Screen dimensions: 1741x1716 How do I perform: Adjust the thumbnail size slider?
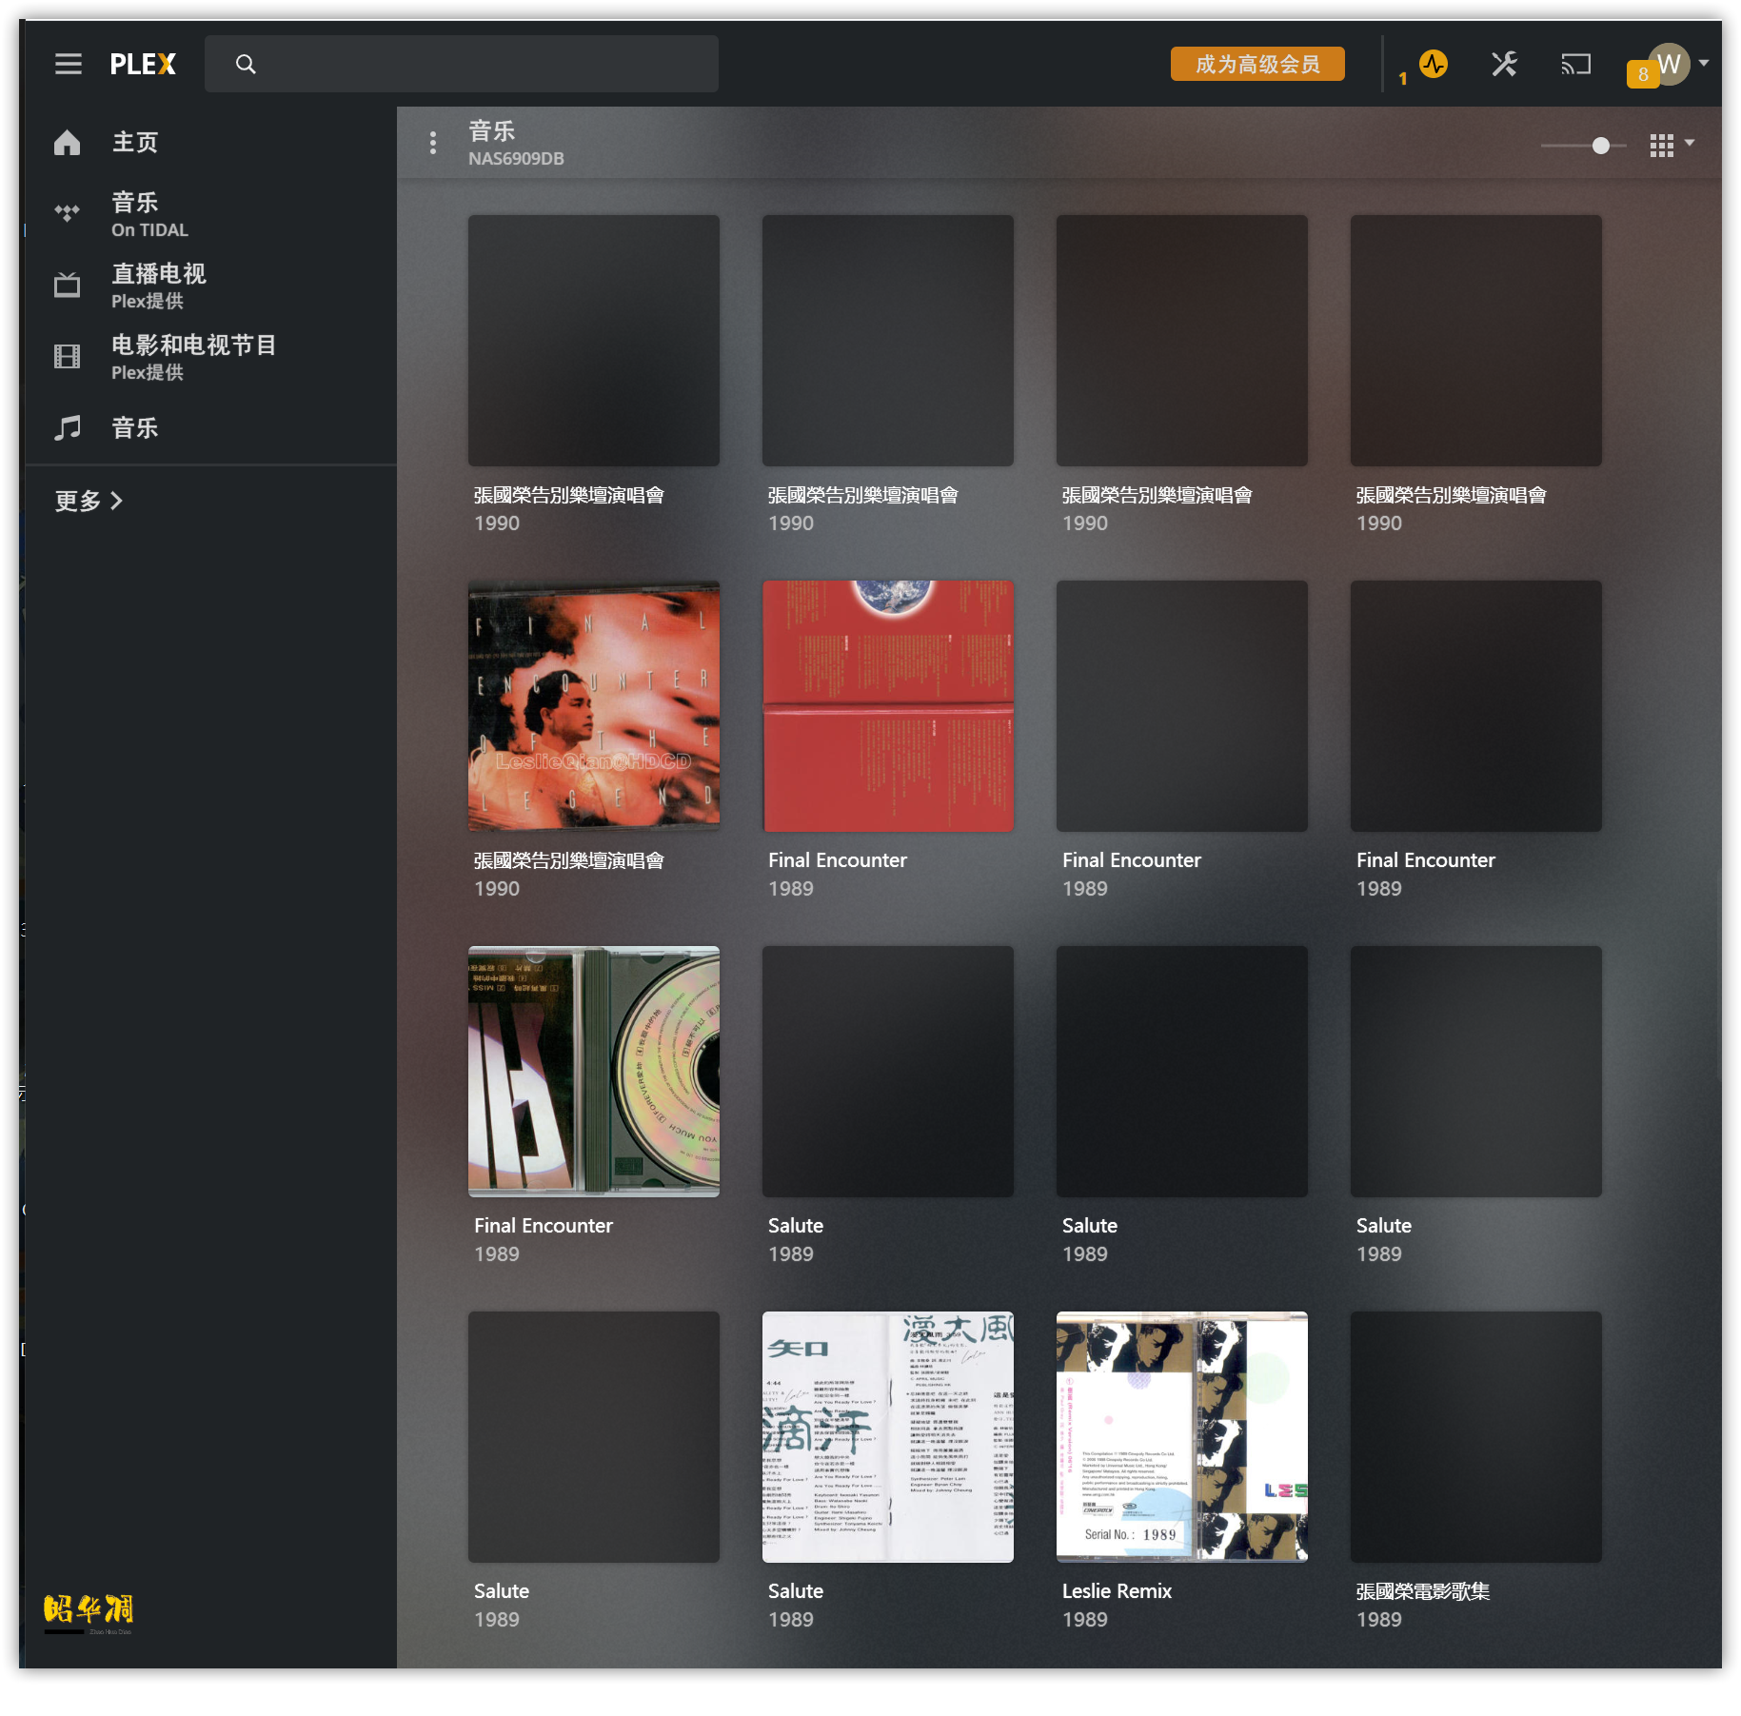[x=1601, y=145]
